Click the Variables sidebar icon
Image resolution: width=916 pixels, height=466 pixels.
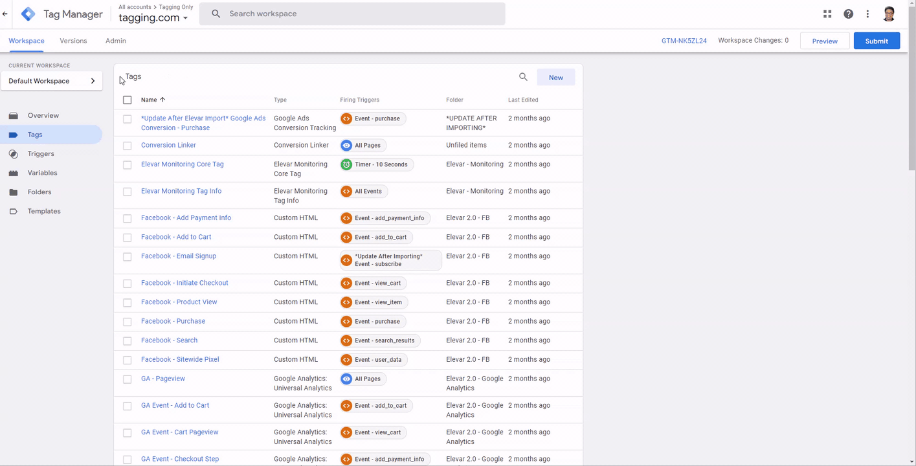(x=13, y=173)
